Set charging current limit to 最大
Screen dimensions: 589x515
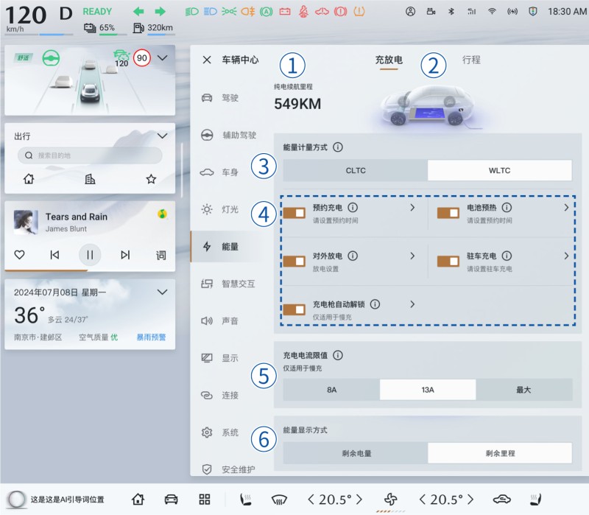tap(524, 390)
